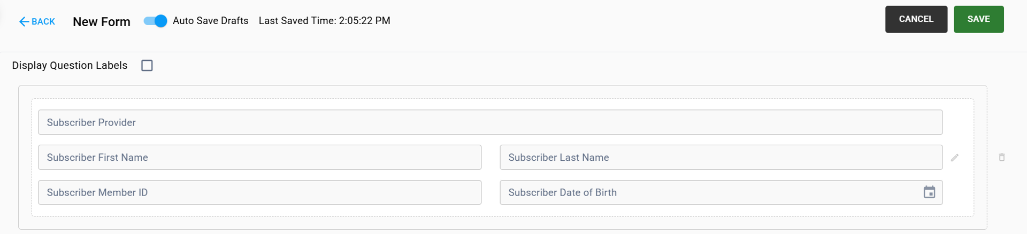Click the New Form title
This screenshot has width=1027, height=234.
pyautogui.click(x=102, y=22)
